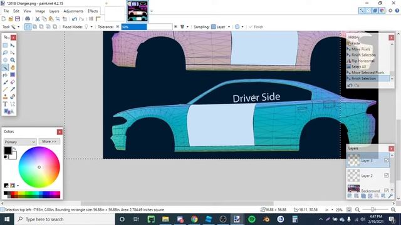Select the Ellipse Select tool
Viewport: 401px width, 225px height.
tap(5, 60)
